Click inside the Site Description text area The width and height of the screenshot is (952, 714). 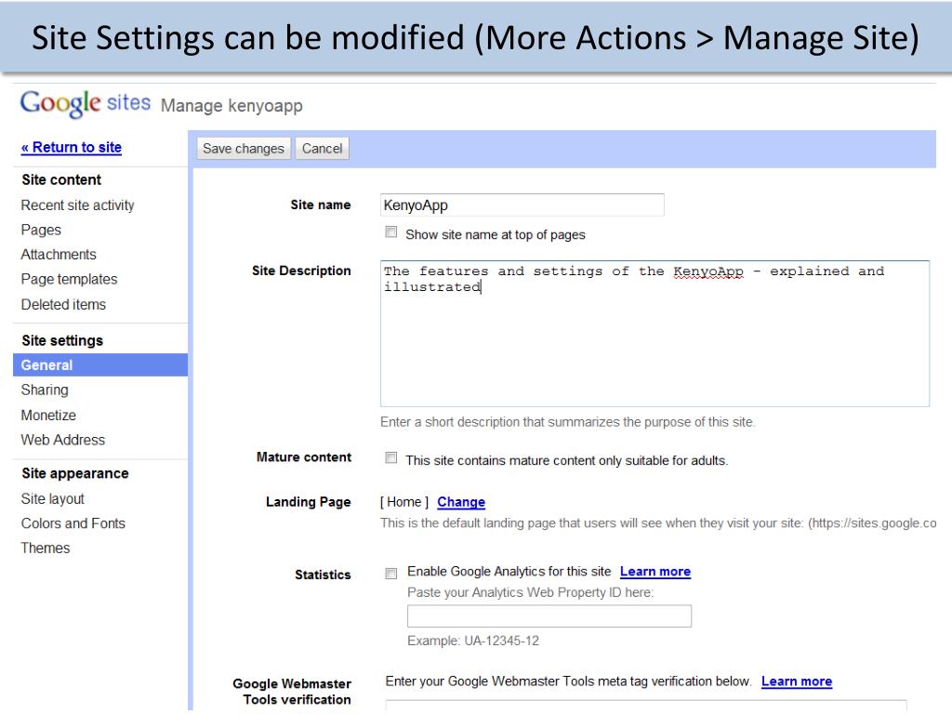pyautogui.click(x=654, y=334)
